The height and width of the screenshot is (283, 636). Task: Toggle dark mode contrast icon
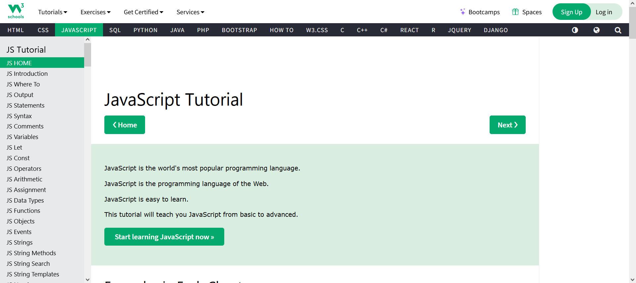click(575, 30)
